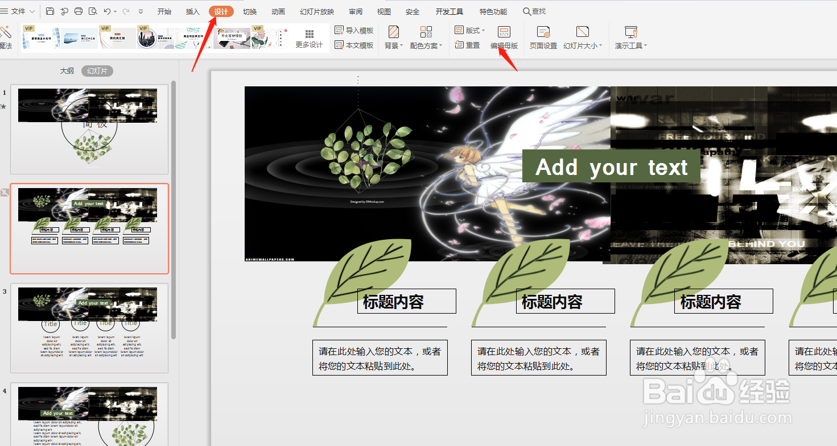Click the 背景 background icon
The image size is (837, 446).
[x=393, y=31]
